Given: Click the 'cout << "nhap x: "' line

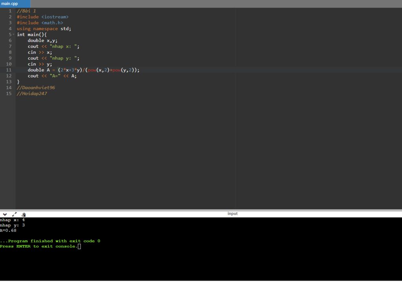Looking at the screenshot, I should click(x=53, y=46).
